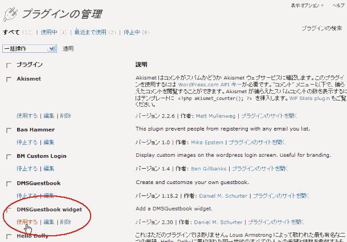
Task: Check the Akismet plugin checkbox
Action: click(9, 80)
